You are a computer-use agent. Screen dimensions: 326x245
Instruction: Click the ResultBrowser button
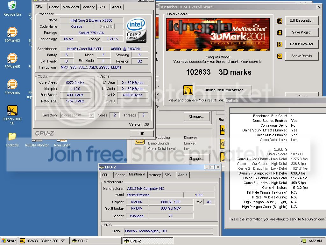click(x=301, y=44)
